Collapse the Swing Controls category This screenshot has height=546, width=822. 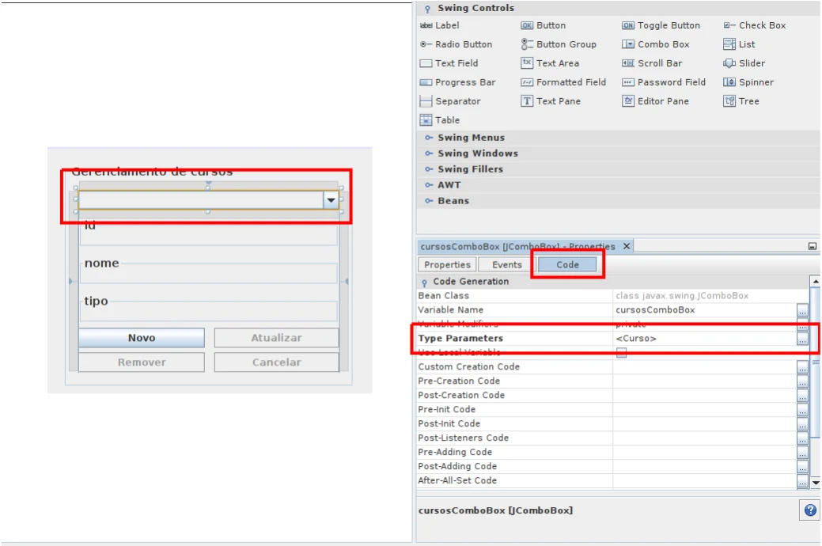(427, 9)
